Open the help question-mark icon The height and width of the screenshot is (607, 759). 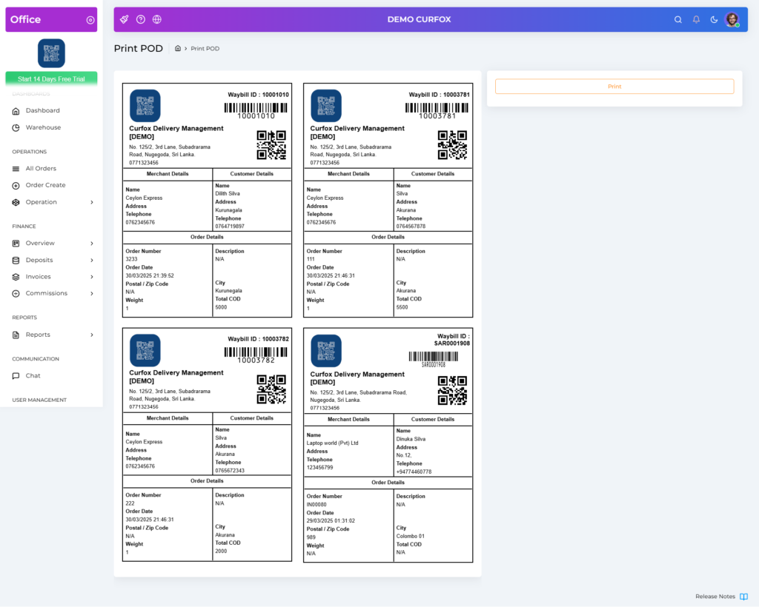coord(140,19)
